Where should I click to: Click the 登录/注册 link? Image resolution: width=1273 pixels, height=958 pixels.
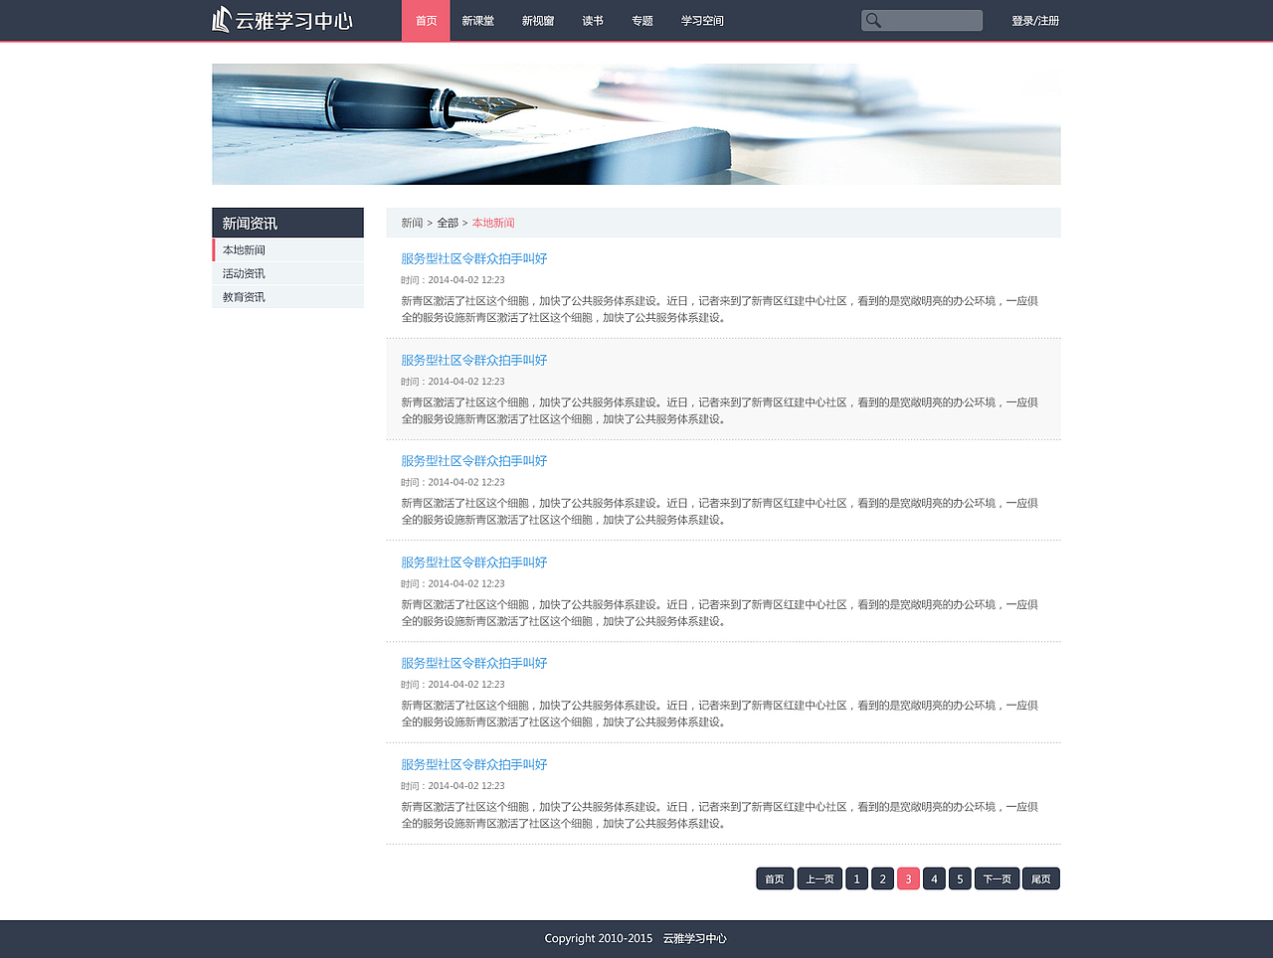click(x=1036, y=19)
